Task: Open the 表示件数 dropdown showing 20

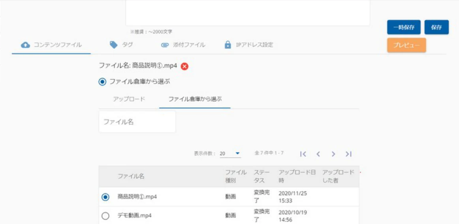Action: coord(230,153)
